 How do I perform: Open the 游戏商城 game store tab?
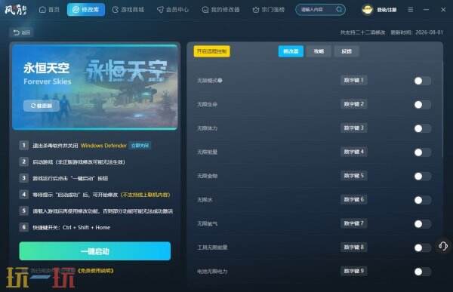click(x=128, y=10)
